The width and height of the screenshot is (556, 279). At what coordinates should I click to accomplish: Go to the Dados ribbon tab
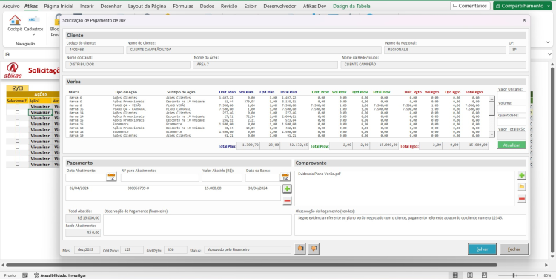[207, 6]
